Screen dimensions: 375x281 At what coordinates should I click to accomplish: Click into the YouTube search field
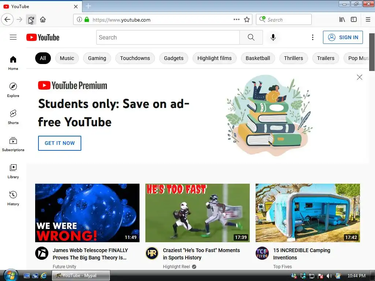[168, 37]
